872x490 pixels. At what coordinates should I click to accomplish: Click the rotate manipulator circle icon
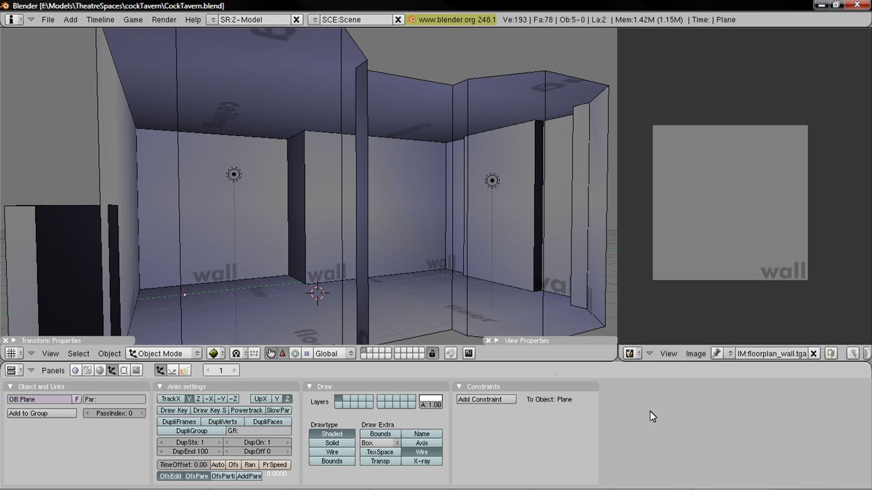(x=295, y=353)
